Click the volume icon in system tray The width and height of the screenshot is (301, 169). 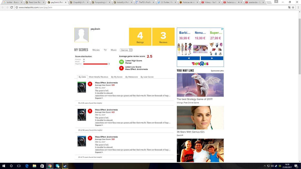[x=272, y=166]
